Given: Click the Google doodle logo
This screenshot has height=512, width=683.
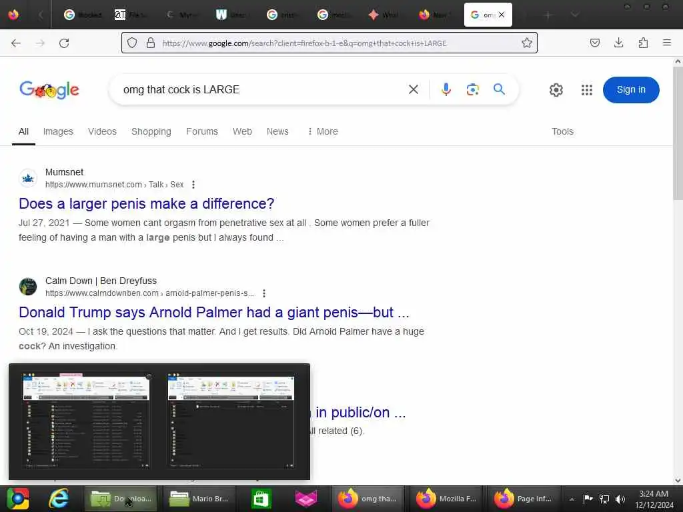Looking at the screenshot, I should coord(49,90).
